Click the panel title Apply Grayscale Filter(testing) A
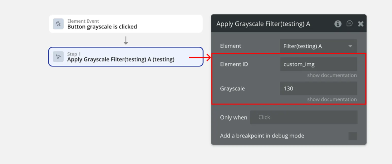The image size is (392, 164). tap(263, 24)
